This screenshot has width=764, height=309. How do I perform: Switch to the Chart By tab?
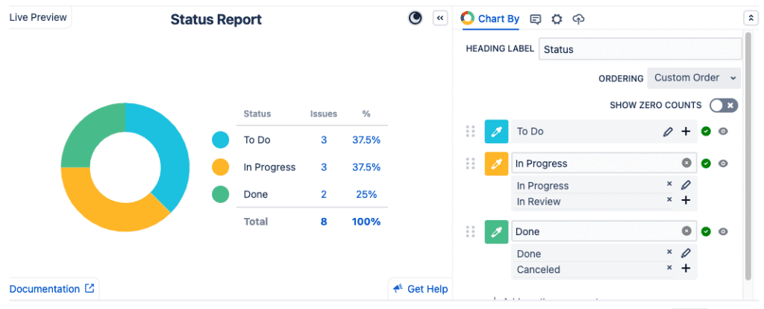pos(490,19)
